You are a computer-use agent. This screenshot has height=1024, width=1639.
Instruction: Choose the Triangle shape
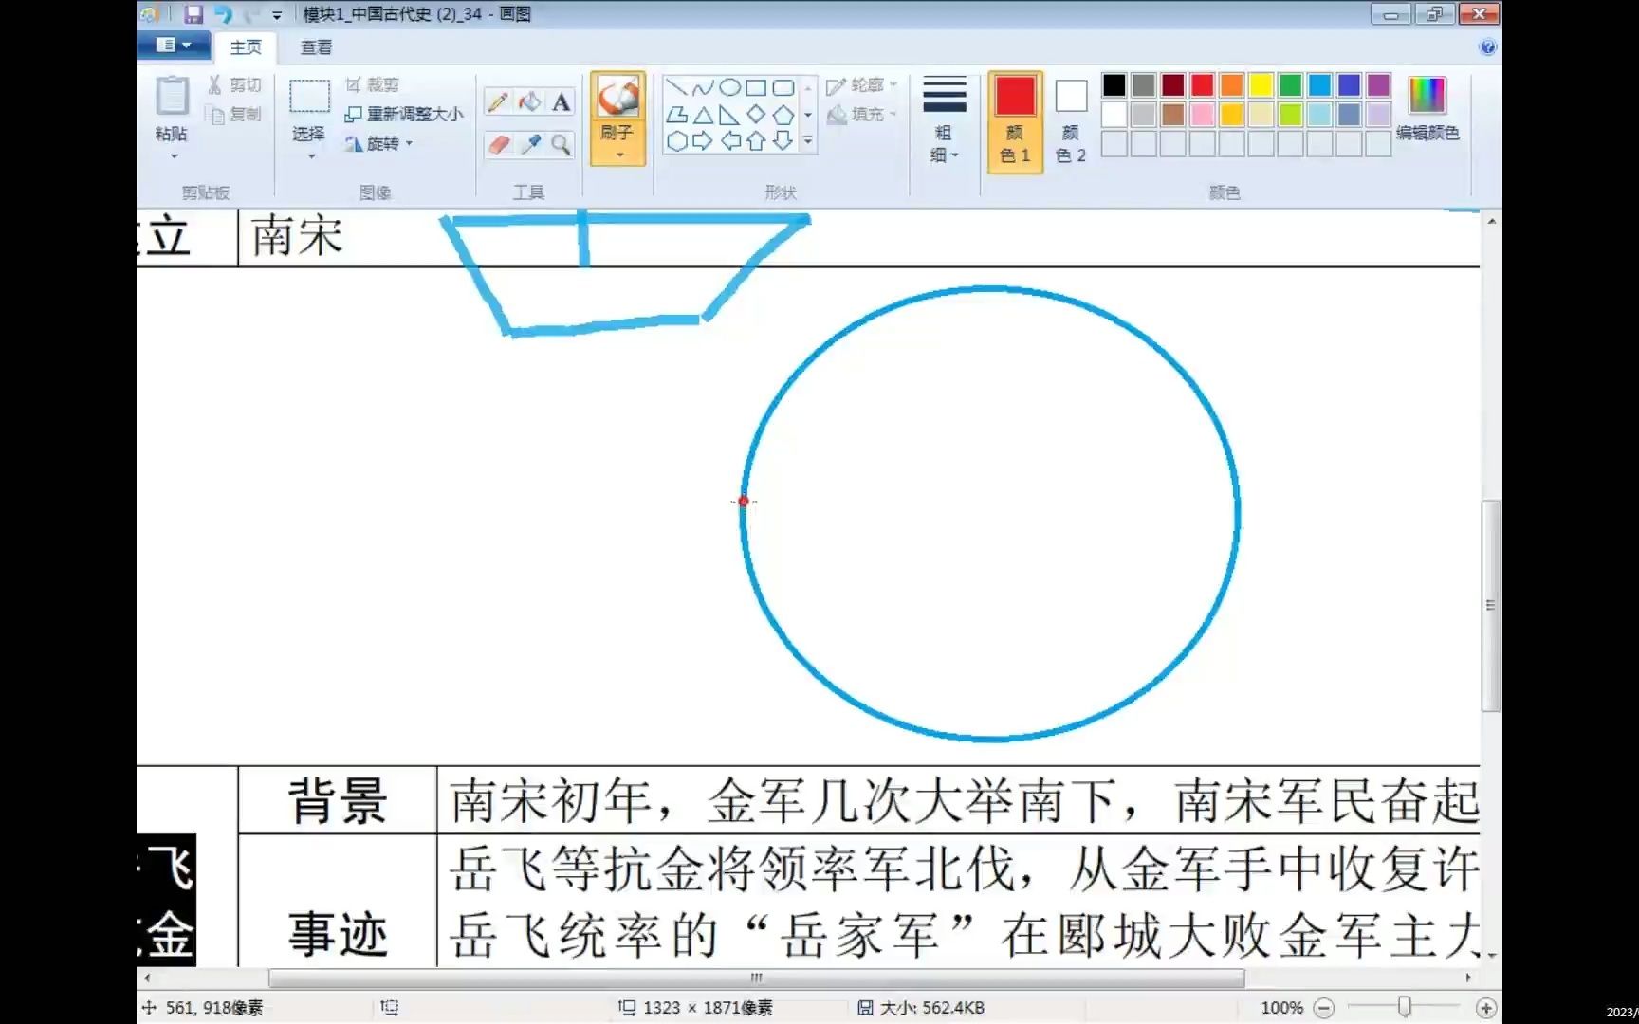[703, 115]
